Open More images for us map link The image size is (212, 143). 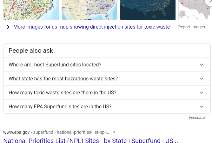click(91, 27)
